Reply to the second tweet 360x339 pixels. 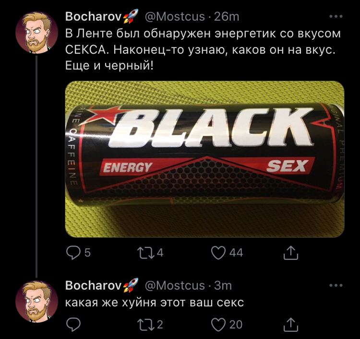pyautogui.click(x=73, y=324)
